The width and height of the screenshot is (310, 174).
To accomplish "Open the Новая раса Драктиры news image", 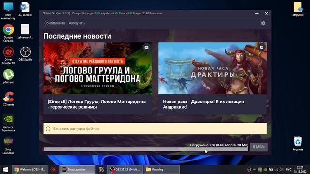I will point(213,68).
